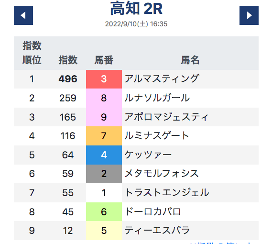Click the 馬番 column header

(x=104, y=60)
